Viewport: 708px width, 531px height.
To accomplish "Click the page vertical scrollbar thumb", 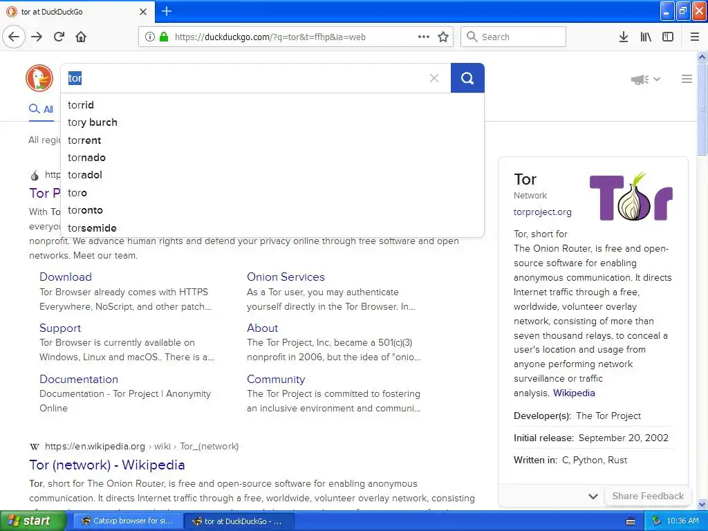I will [x=702, y=109].
